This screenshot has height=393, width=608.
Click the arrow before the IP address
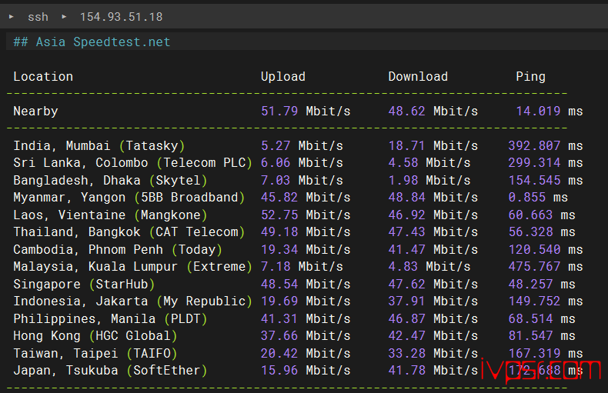tap(64, 17)
